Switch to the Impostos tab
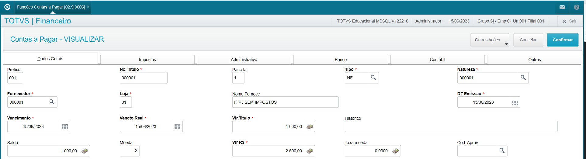 [x=147, y=60]
